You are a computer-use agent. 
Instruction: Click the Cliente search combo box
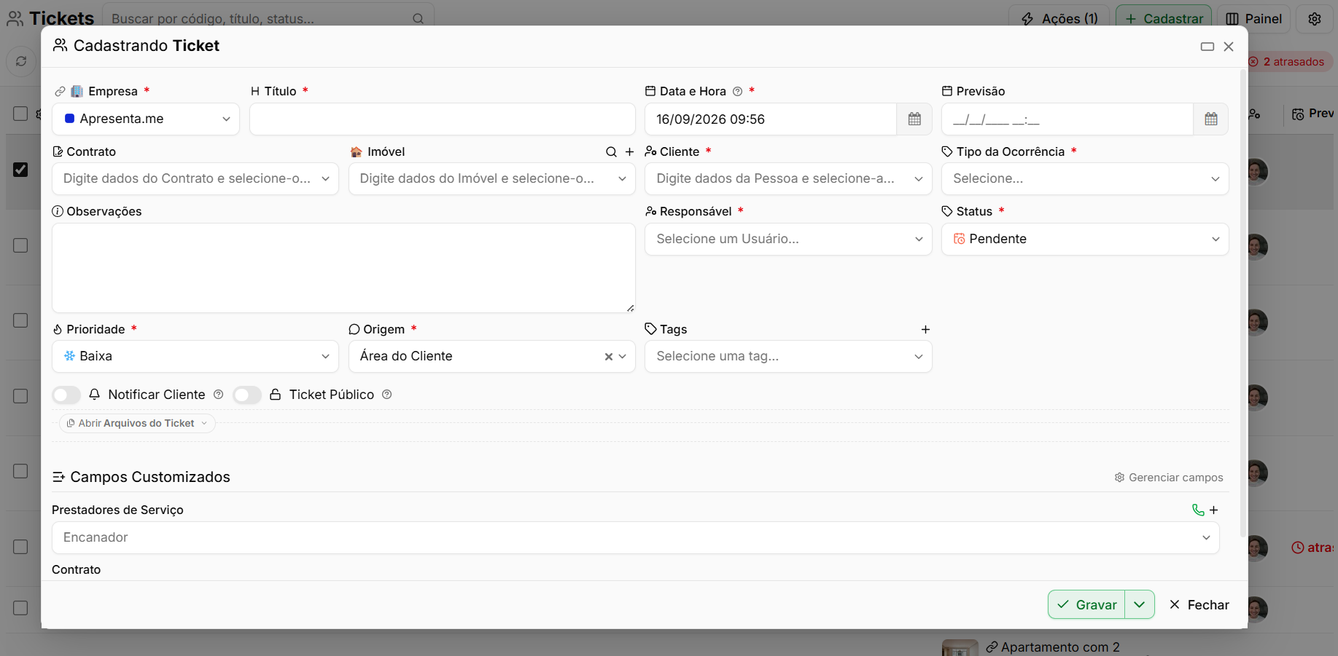pos(788,179)
